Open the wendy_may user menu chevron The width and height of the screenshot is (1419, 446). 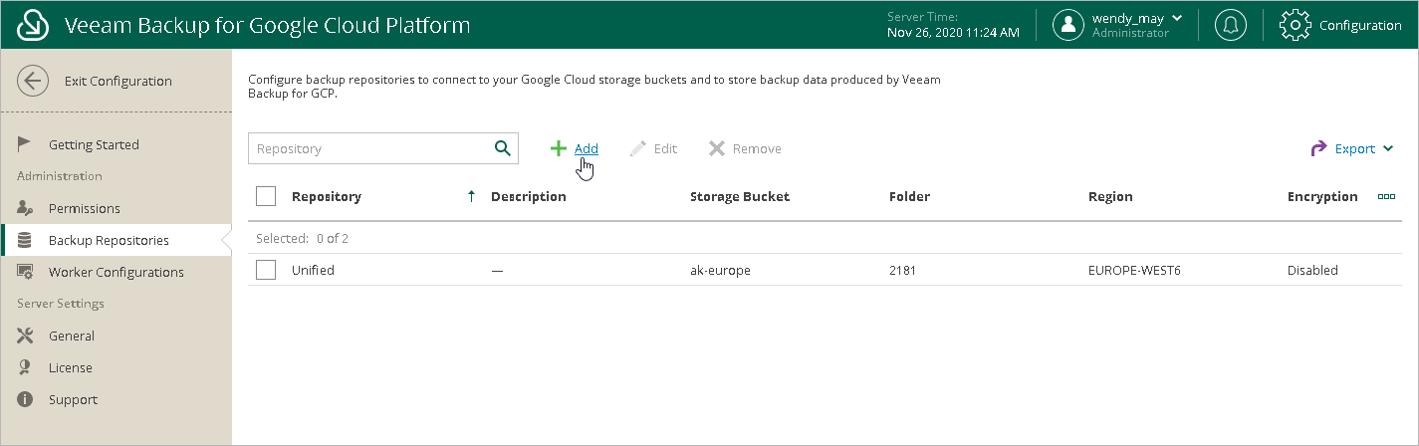coord(1178,18)
